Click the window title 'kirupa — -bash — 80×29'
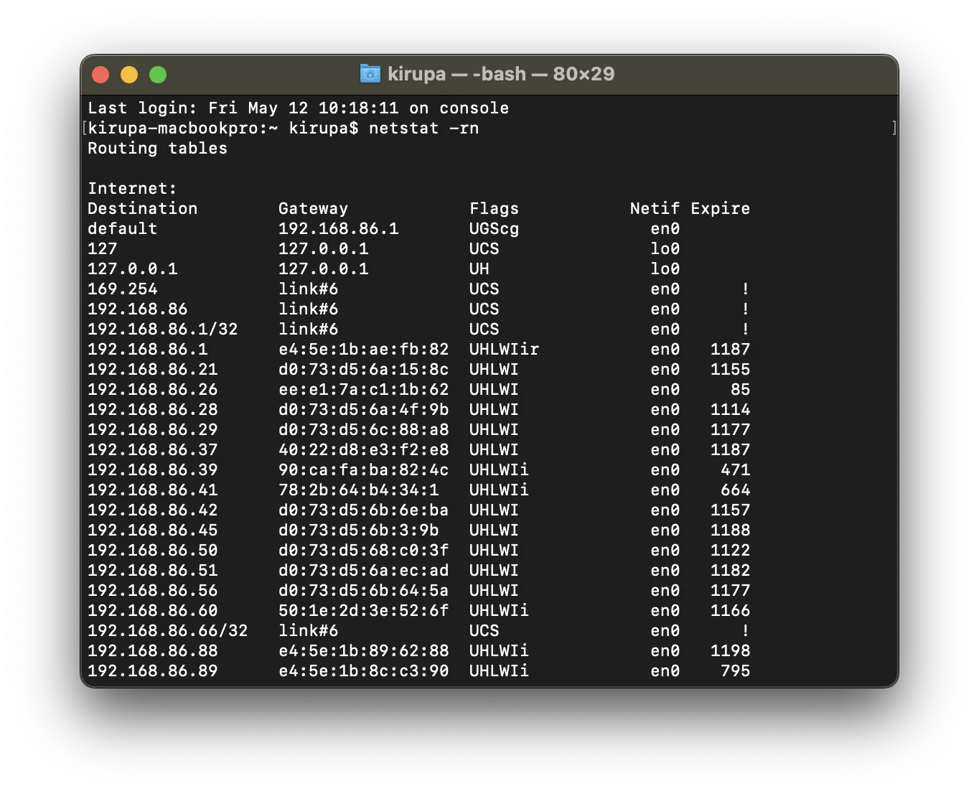The height and width of the screenshot is (794, 979). [x=501, y=74]
